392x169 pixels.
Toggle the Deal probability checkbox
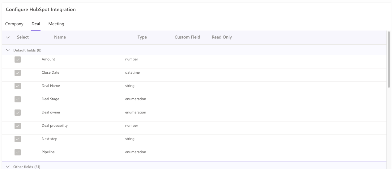(18, 126)
